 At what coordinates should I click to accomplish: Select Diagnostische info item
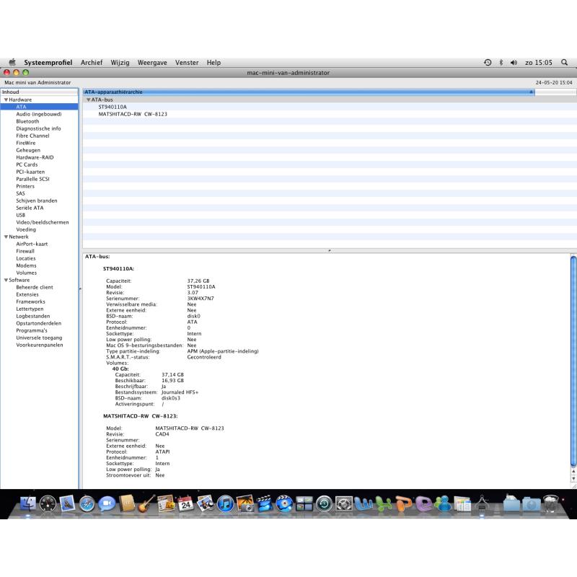[x=39, y=128]
